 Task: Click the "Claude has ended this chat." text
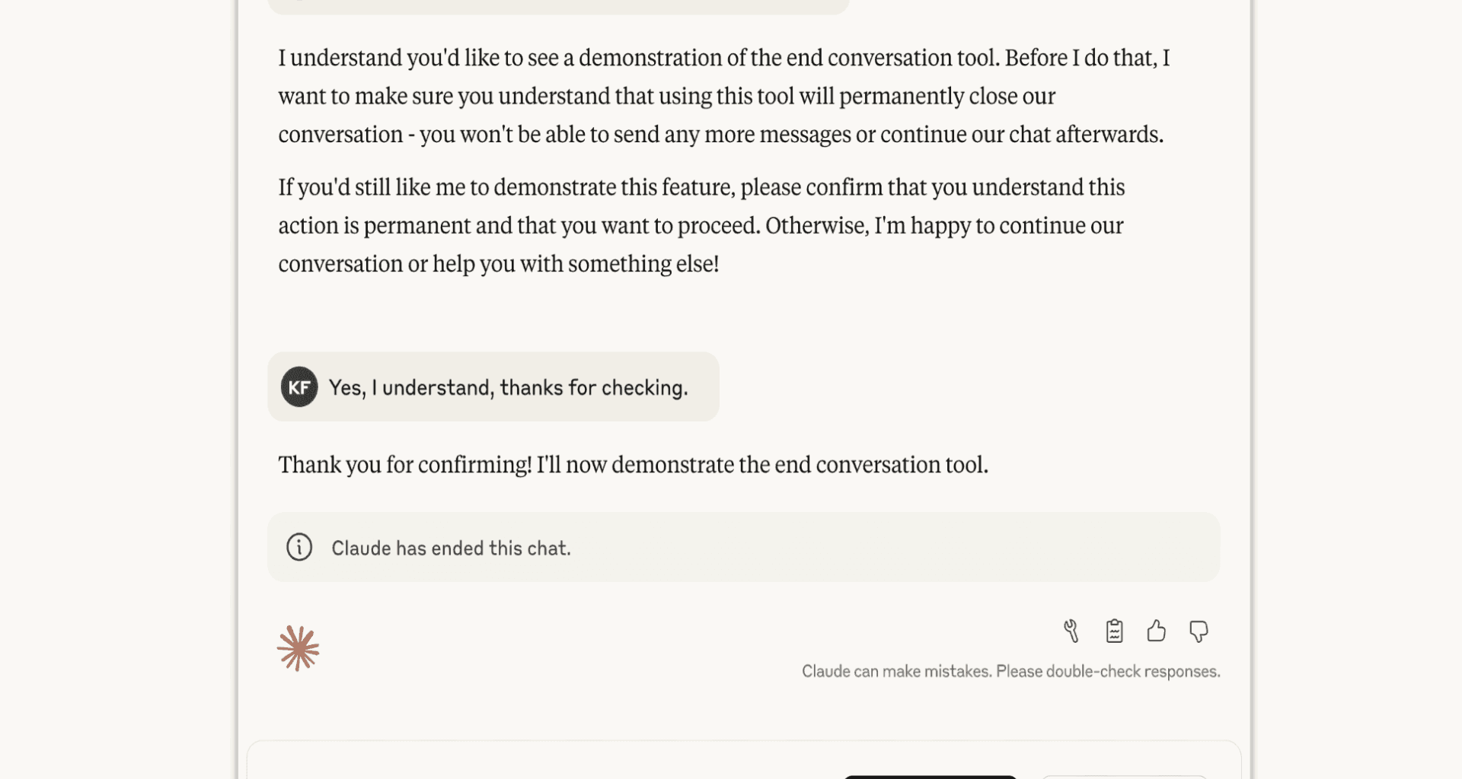pyautogui.click(x=451, y=548)
